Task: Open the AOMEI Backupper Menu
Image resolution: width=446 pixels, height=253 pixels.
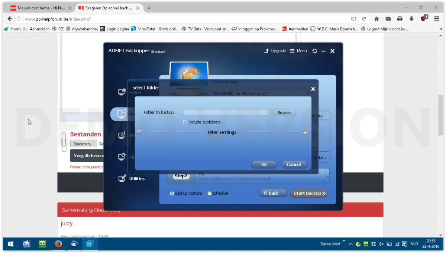Action: (x=298, y=51)
